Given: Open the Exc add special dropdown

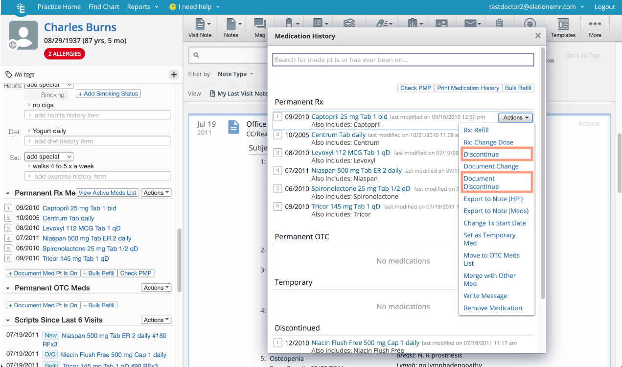Looking at the screenshot, I should [x=49, y=157].
